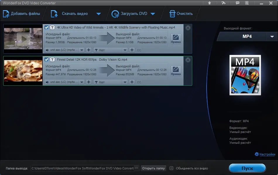This screenshot has width=278, height=175.
Task: Click the T rename icon for 4K Ultra HD Video
Action: point(52,27)
